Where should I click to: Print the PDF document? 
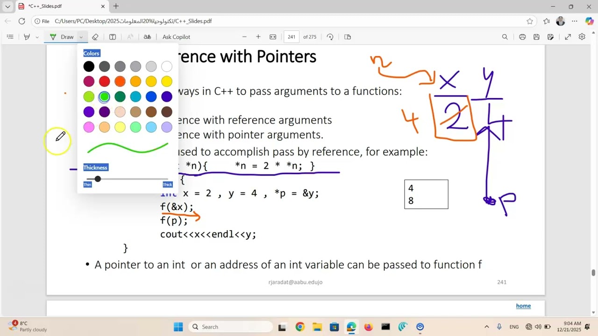click(522, 37)
